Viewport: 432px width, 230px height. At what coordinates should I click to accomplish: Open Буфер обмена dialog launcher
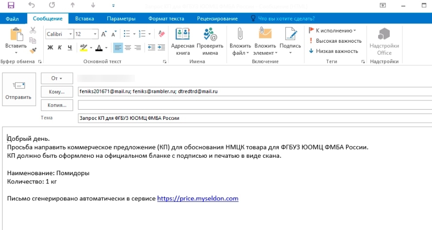(x=40, y=62)
